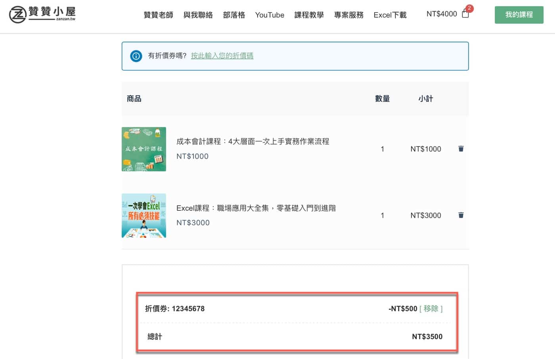
Task: Click the 按此輸入您的折價碼 link
Action: pos(222,56)
